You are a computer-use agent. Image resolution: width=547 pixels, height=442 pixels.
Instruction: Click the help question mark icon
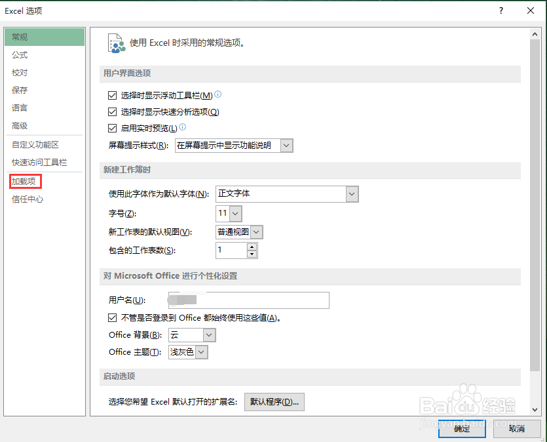click(501, 10)
